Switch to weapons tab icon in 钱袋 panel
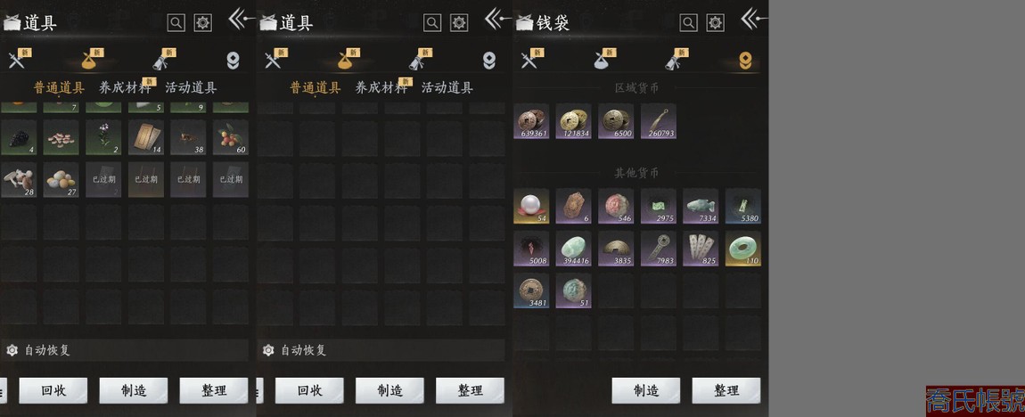The width and height of the screenshot is (1025, 417). 529,61
